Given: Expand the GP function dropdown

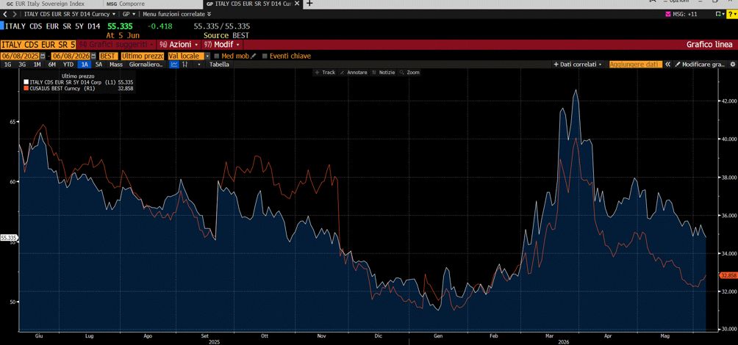Looking at the screenshot, I should (129, 14).
